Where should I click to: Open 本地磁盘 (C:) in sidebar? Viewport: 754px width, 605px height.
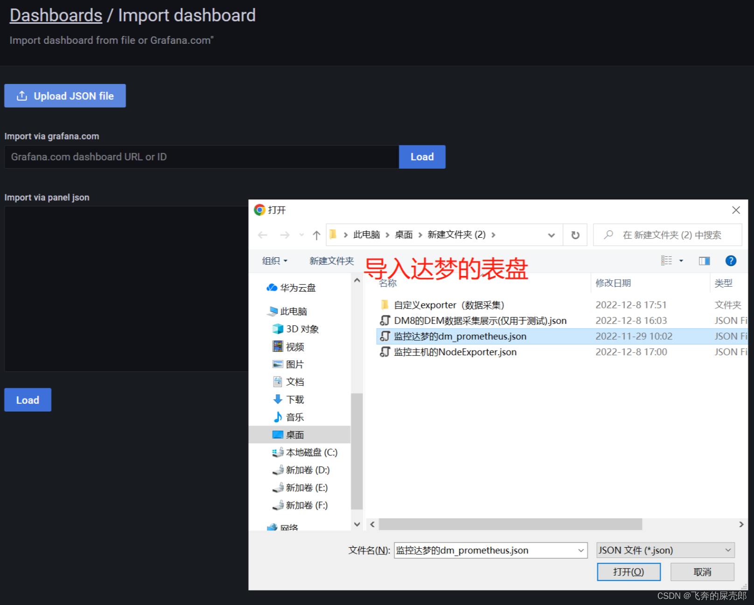tap(305, 452)
